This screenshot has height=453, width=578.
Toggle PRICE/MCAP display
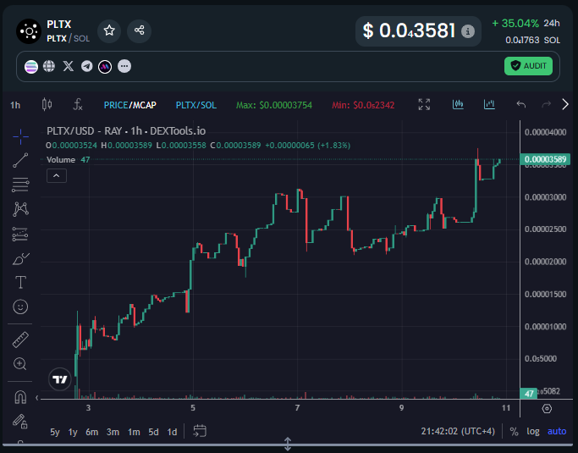point(130,105)
